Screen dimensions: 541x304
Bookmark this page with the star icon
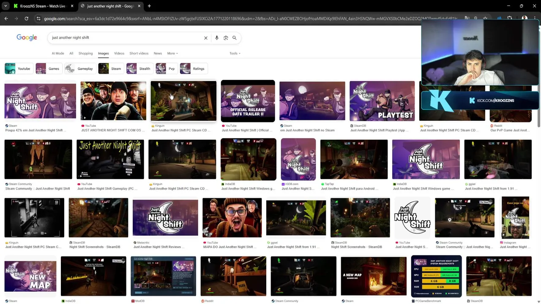pyautogui.click(x=485, y=19)
